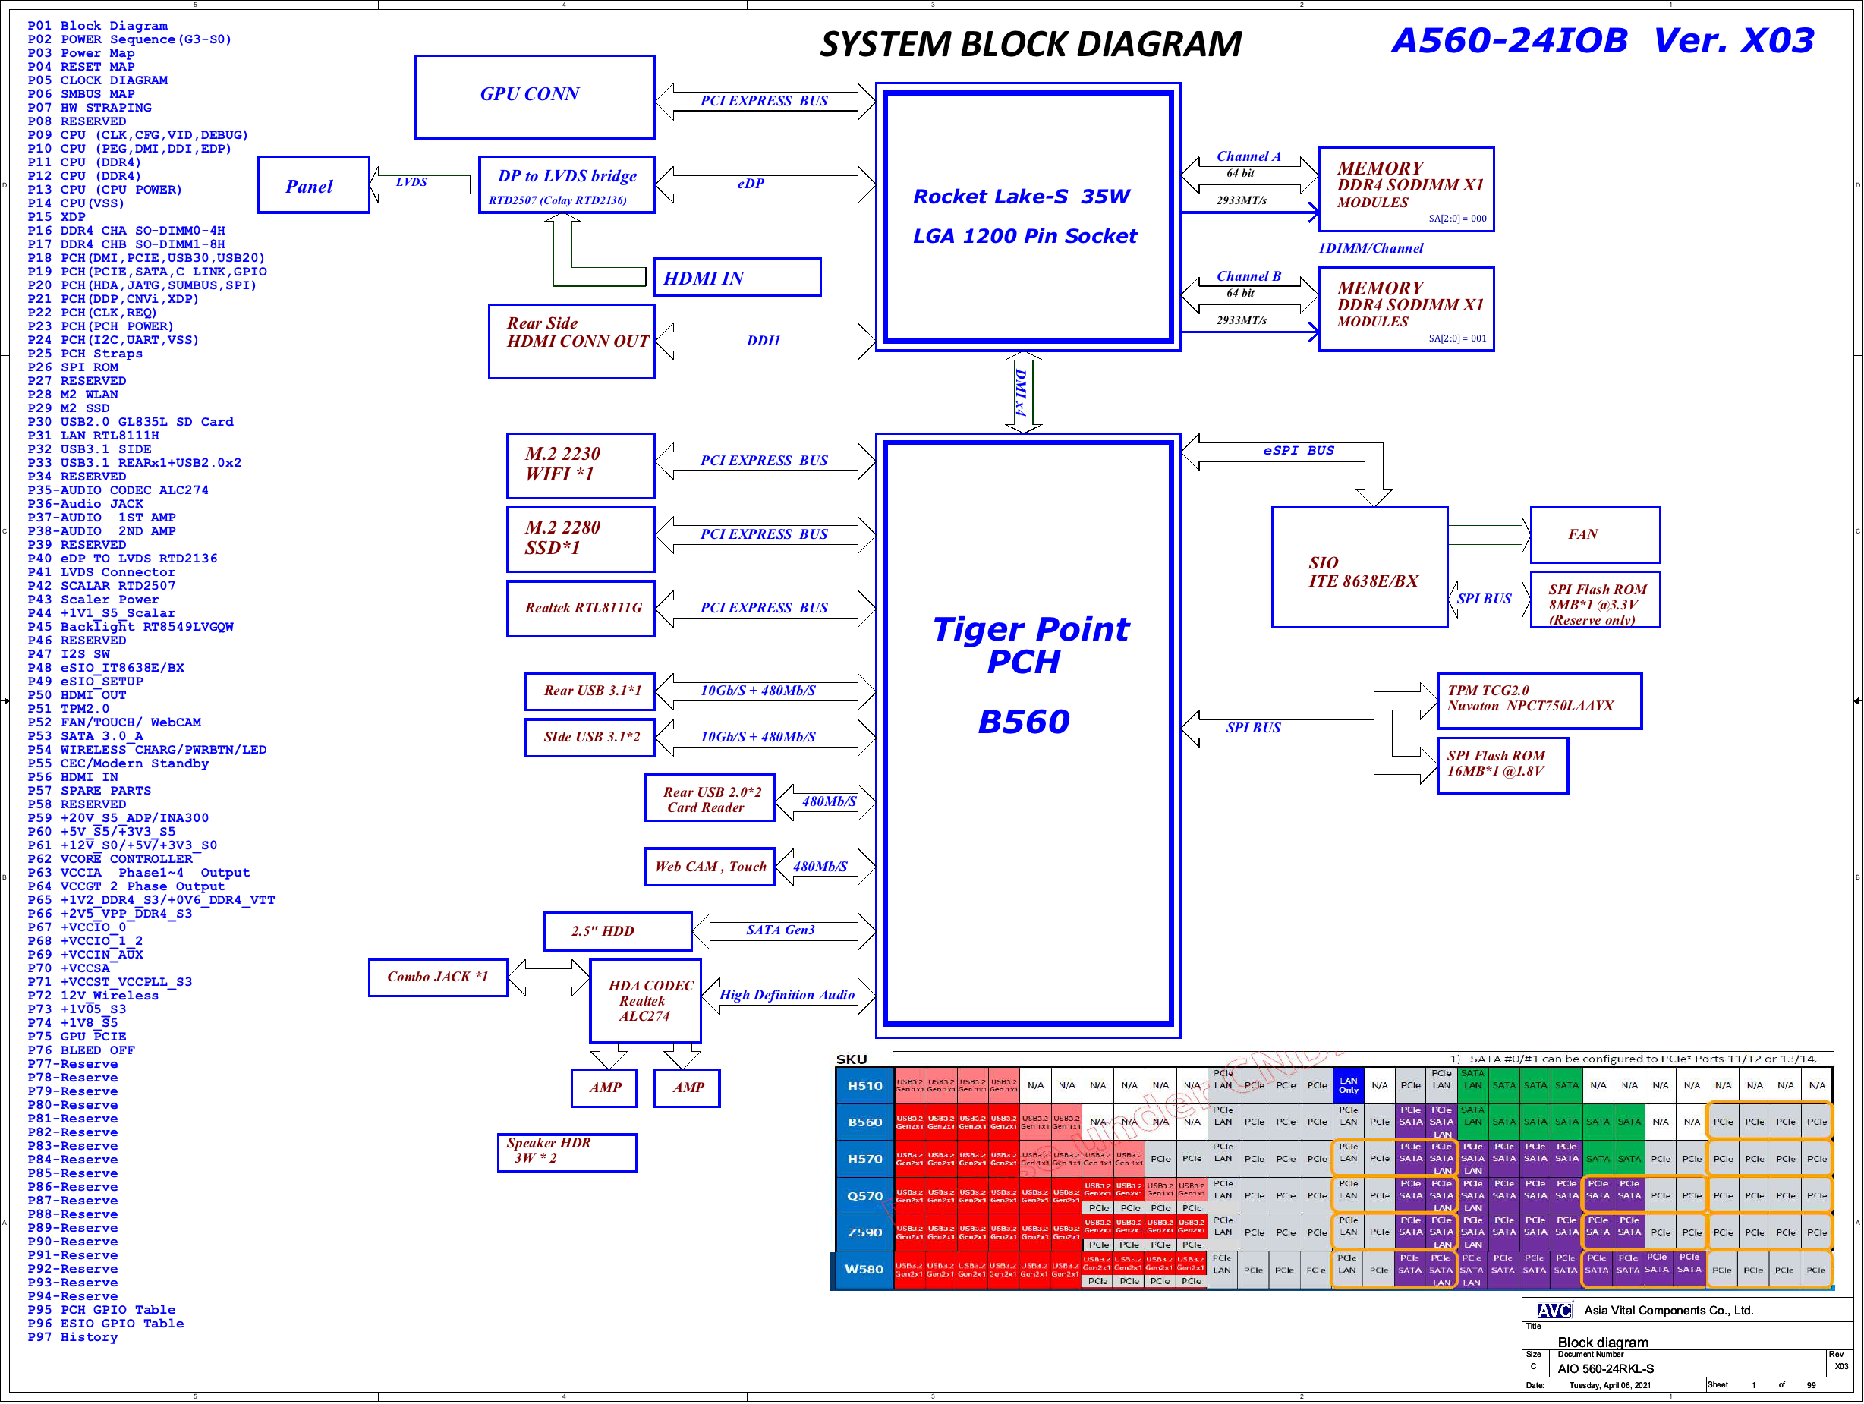Click 'P56 HDMI IN' index entry
This screenshot has width=1864, height=1404.
(x=74, y=778)
